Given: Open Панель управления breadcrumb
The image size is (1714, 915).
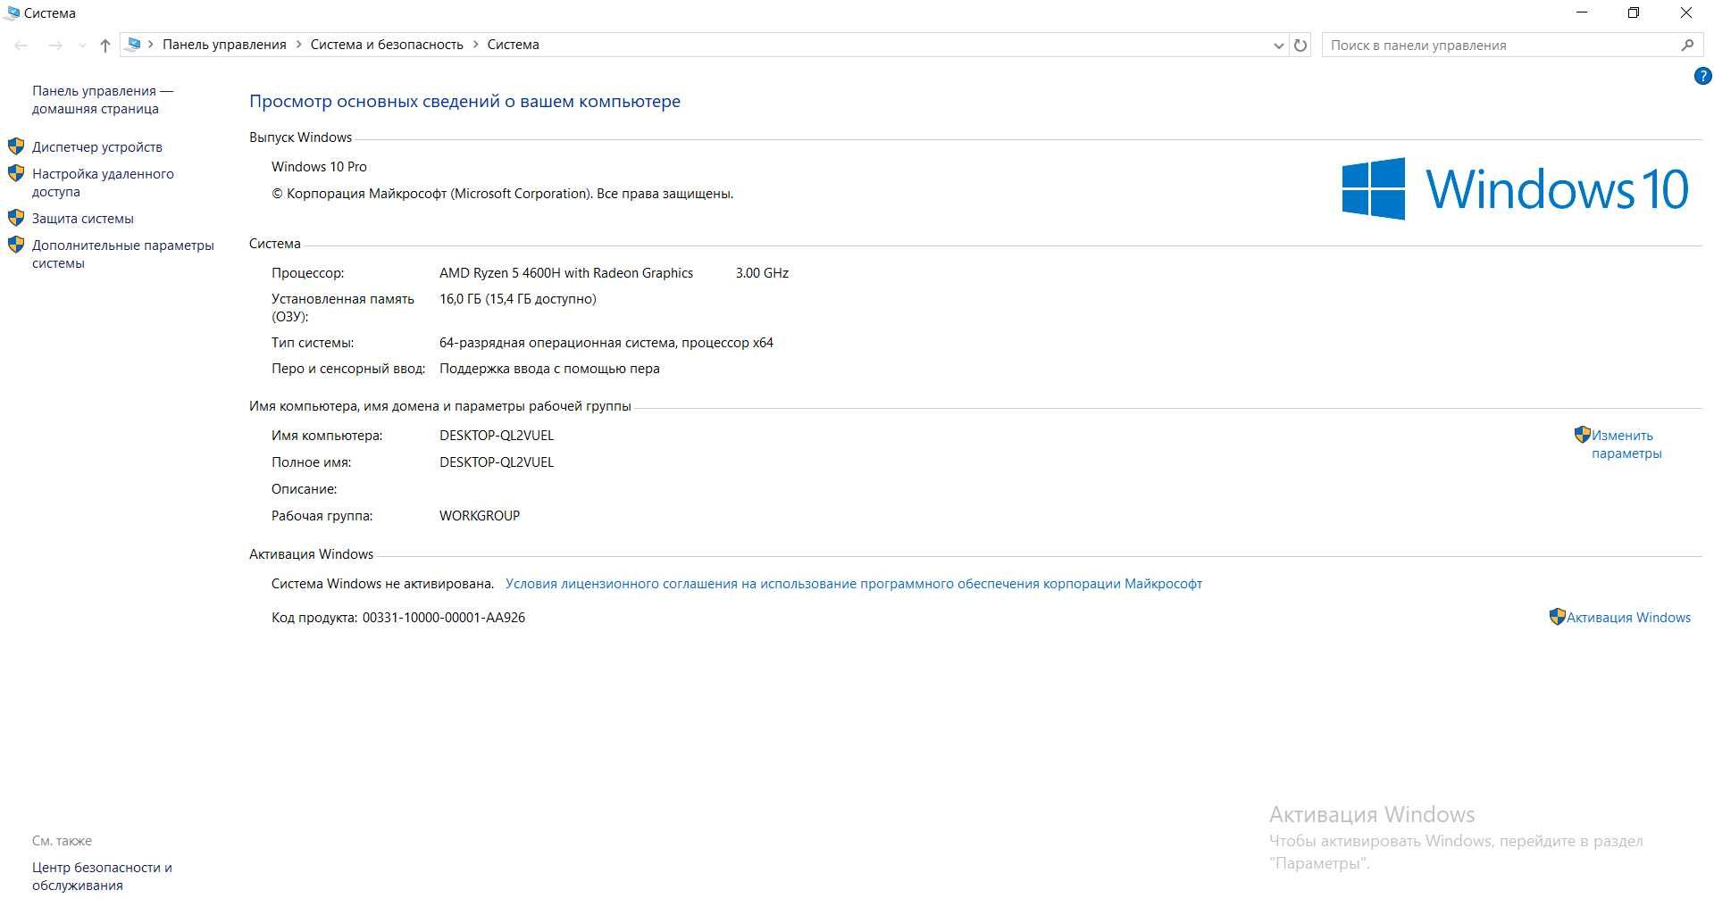Looking at the screenshot, I should [x=224, y=45].
